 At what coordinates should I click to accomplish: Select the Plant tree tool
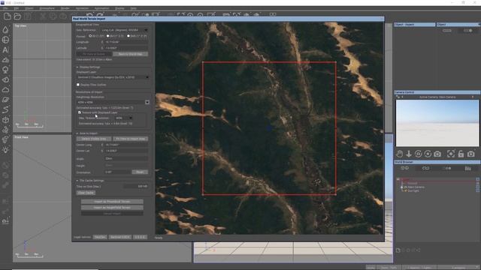[5, 70]
